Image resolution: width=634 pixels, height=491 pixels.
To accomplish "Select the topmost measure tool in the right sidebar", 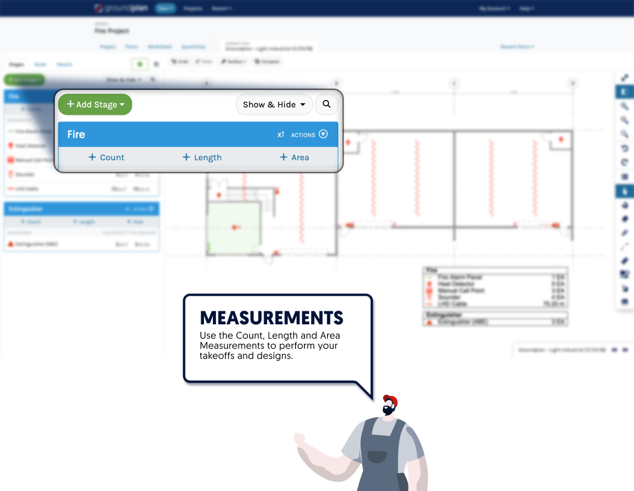I will point(624,77).
